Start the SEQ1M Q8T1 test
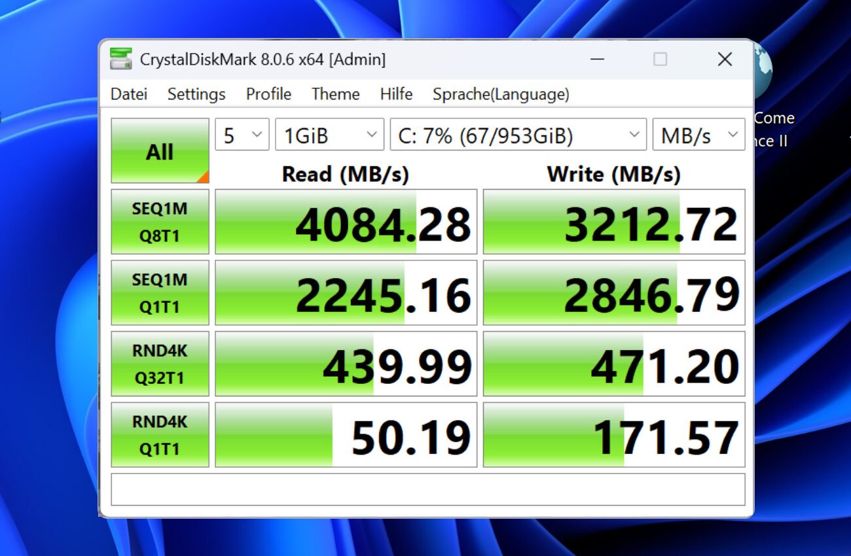This screenshot has height=556, width=851. tap(160, 222)
